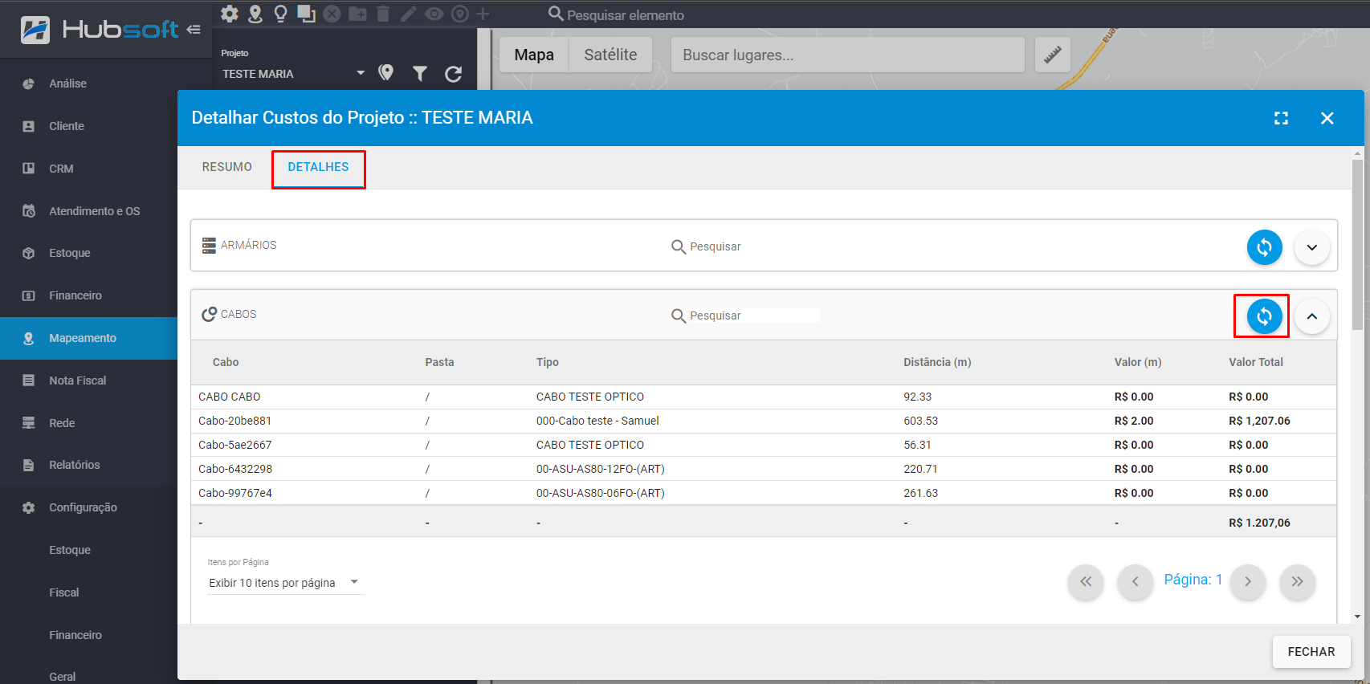Image resolution: width=1370 pixels, height=684 pixels.
Task: Refresh the CABOS section
Action: point(1264,316)
